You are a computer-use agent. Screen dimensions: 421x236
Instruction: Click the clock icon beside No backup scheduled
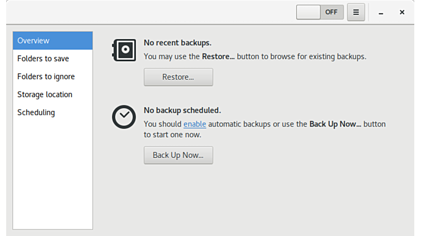[124, 117]
